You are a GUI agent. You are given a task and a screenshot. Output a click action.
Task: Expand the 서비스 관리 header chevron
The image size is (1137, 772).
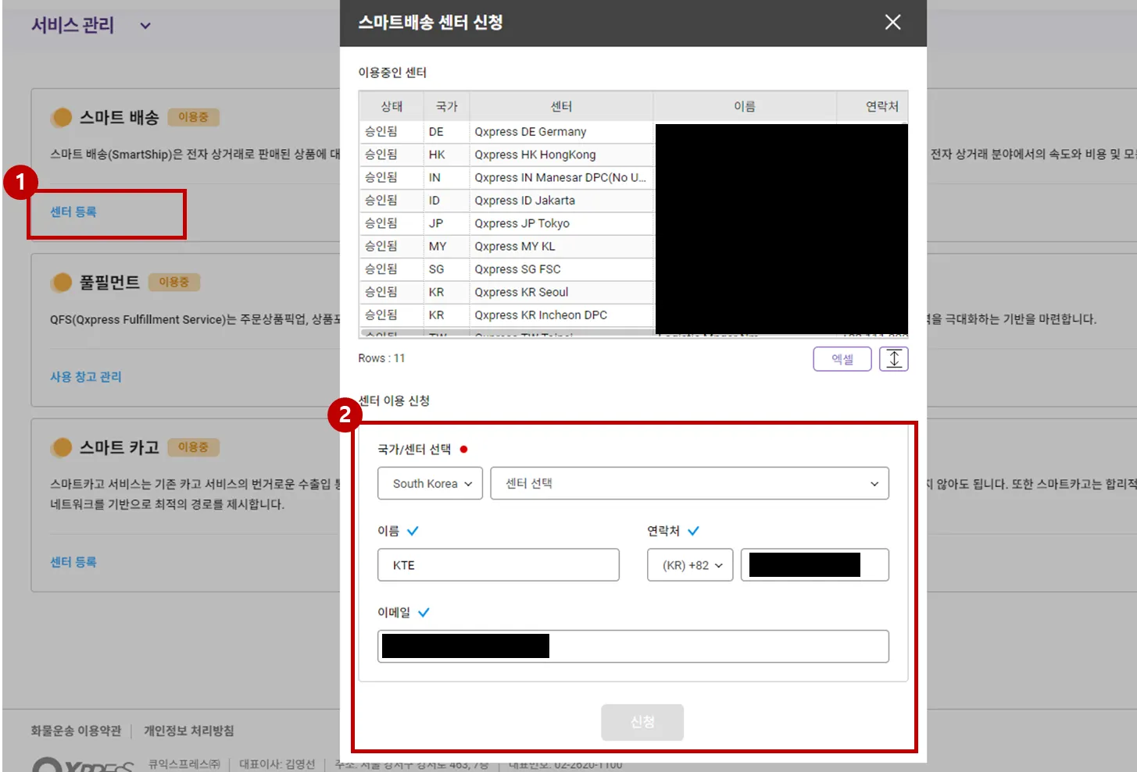click(x=145, y=26)
